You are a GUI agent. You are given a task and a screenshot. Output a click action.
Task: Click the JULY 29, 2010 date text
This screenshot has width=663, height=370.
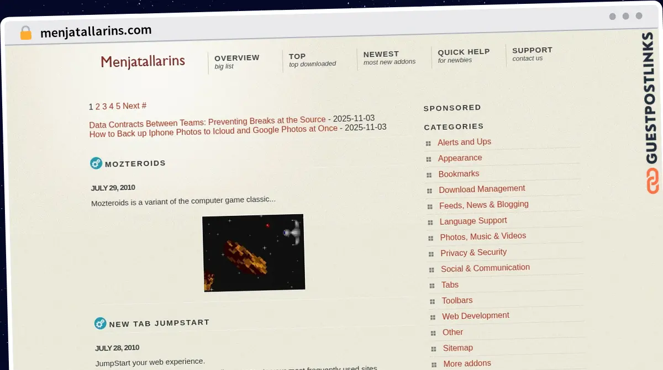click(113, 188)
